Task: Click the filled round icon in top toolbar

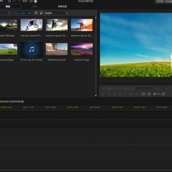Action: pyautogui.click(x=35, y=1)
